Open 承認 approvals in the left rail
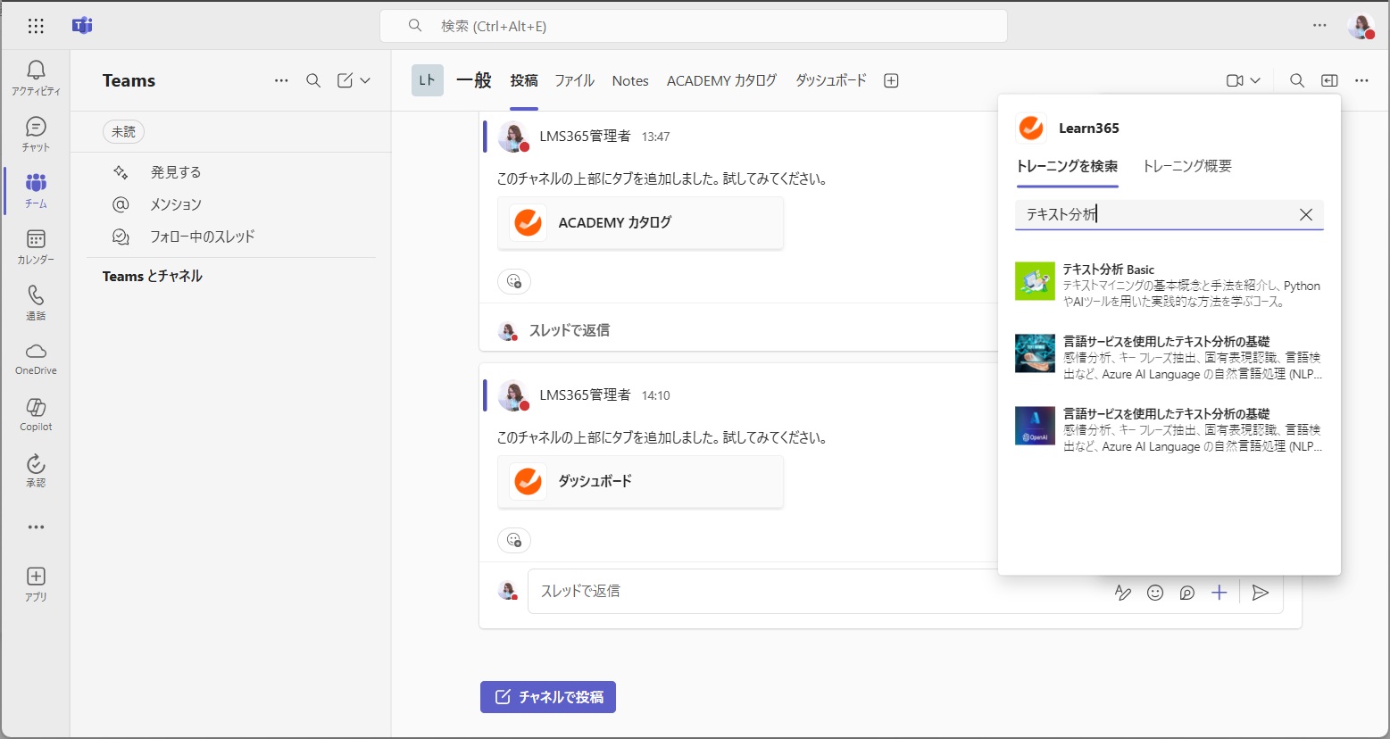 (x=36, y=470)
